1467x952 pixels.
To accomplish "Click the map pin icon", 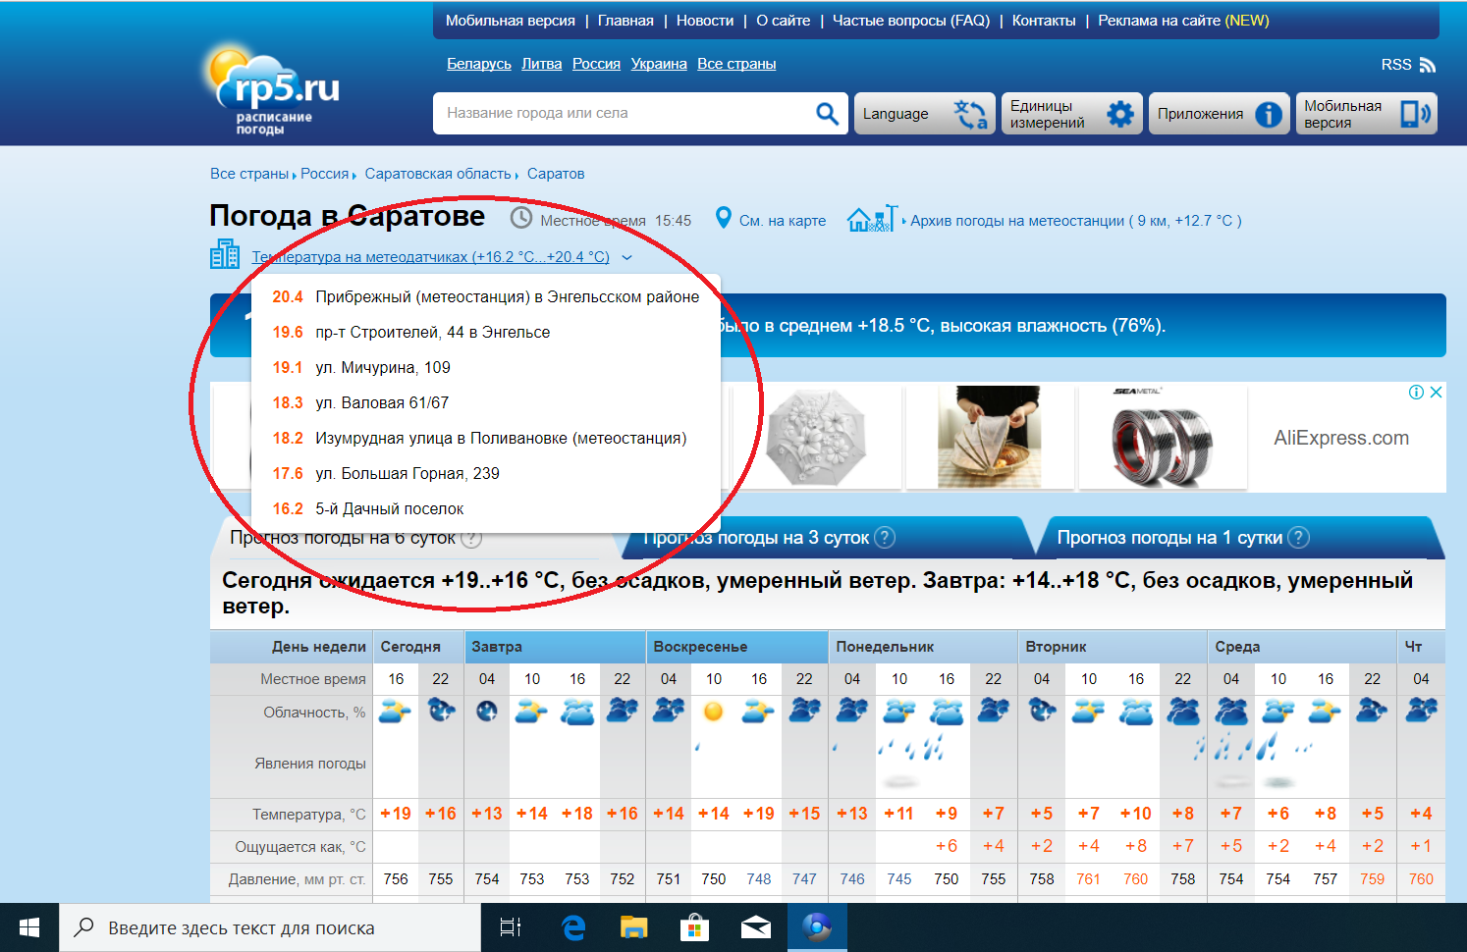I will (724, 218).
